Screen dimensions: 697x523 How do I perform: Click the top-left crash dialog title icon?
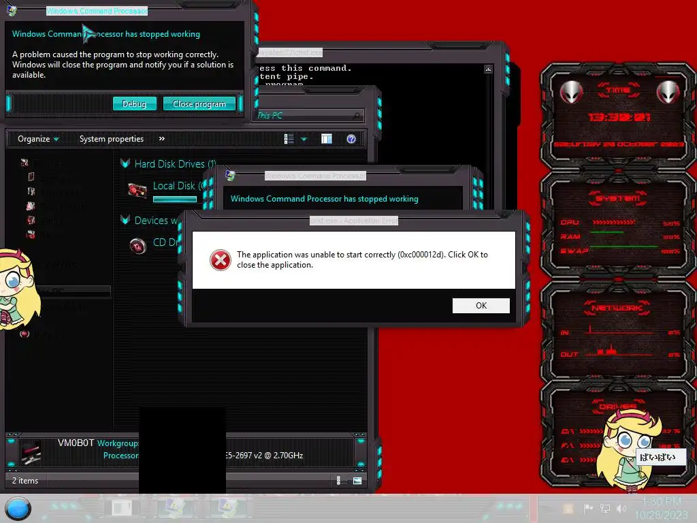point(12,10)
